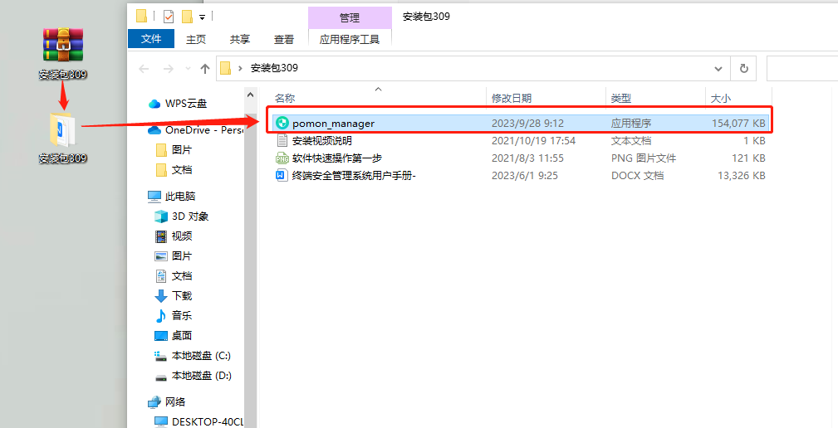The image size is (838, 428).
Task: Sort by the 类型 column header
Action: tap(621, 98)
